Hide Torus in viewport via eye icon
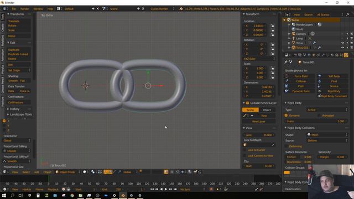 [343, 43]
